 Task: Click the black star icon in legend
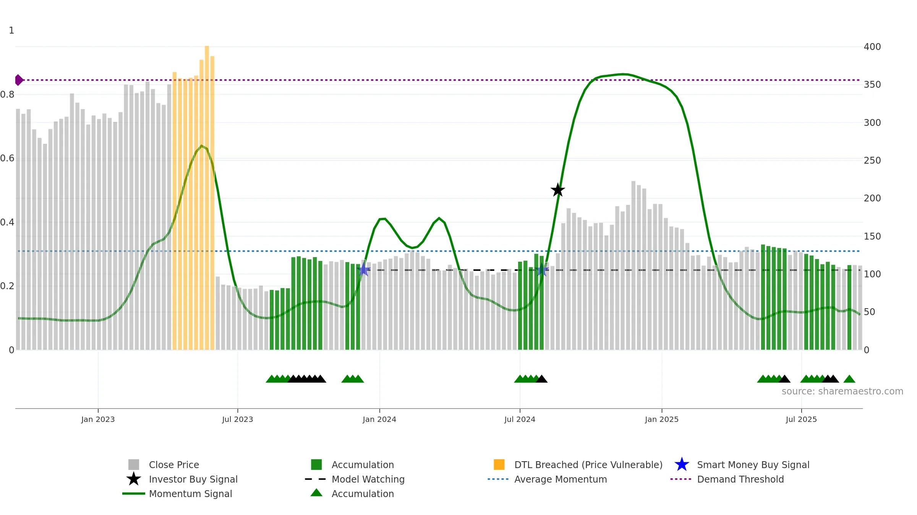pos(134,479)
